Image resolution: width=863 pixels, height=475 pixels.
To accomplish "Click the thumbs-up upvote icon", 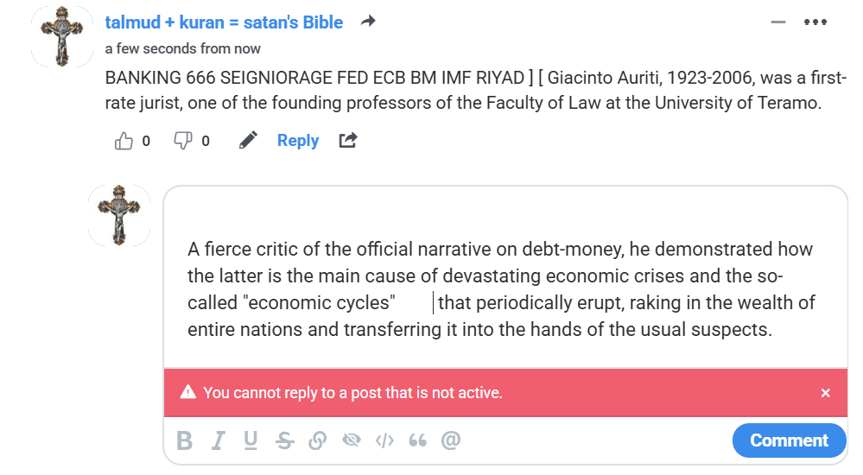I will (124, 141).
